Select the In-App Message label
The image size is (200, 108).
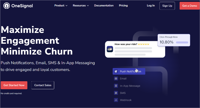tap(130, 86)
